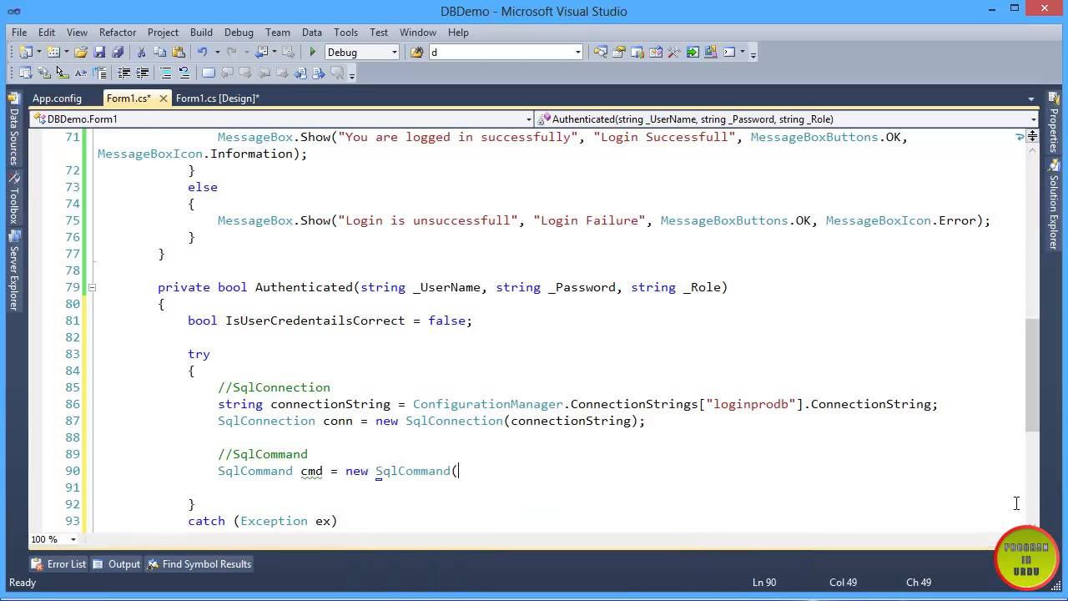Click the Open File folder icon
This screenshot has width=1068, height=601.
81,52
